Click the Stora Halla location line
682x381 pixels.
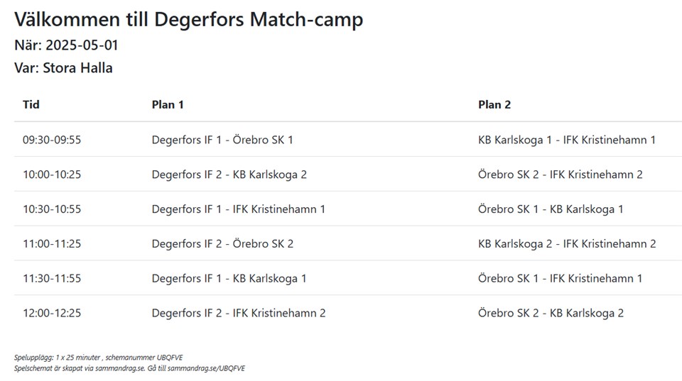click(x=63, y=68)
